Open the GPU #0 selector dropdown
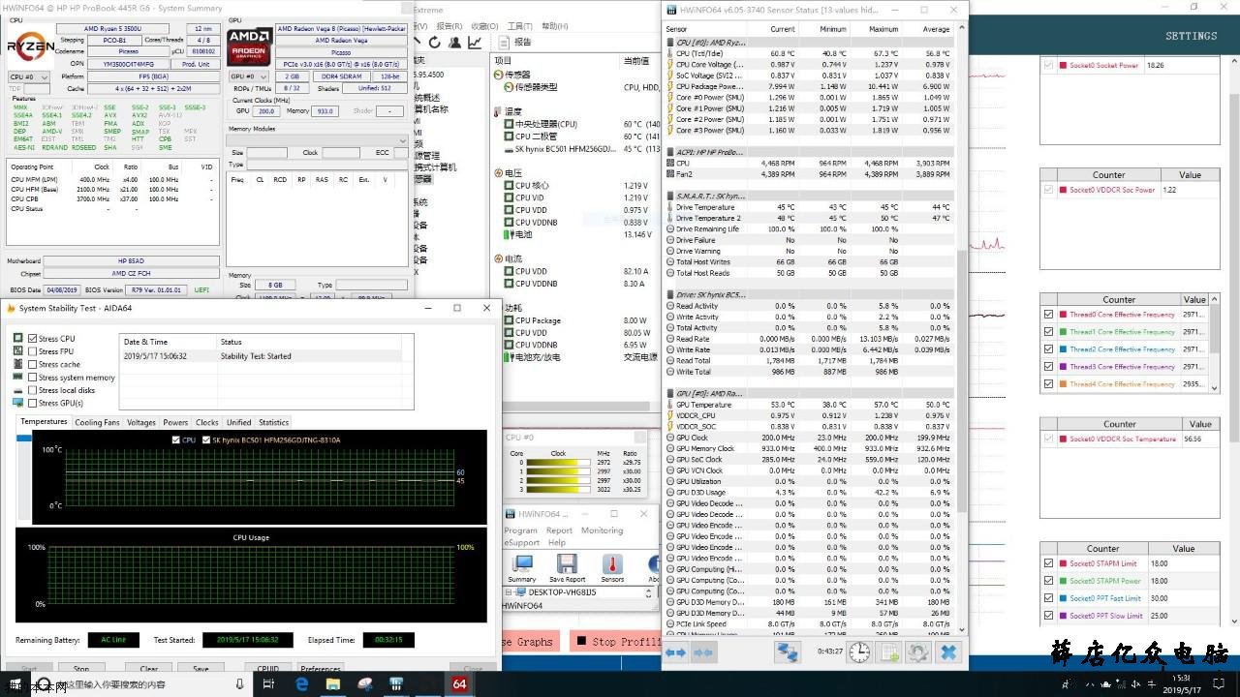The width and height of the screenshot is (1240, 697). 248,76
